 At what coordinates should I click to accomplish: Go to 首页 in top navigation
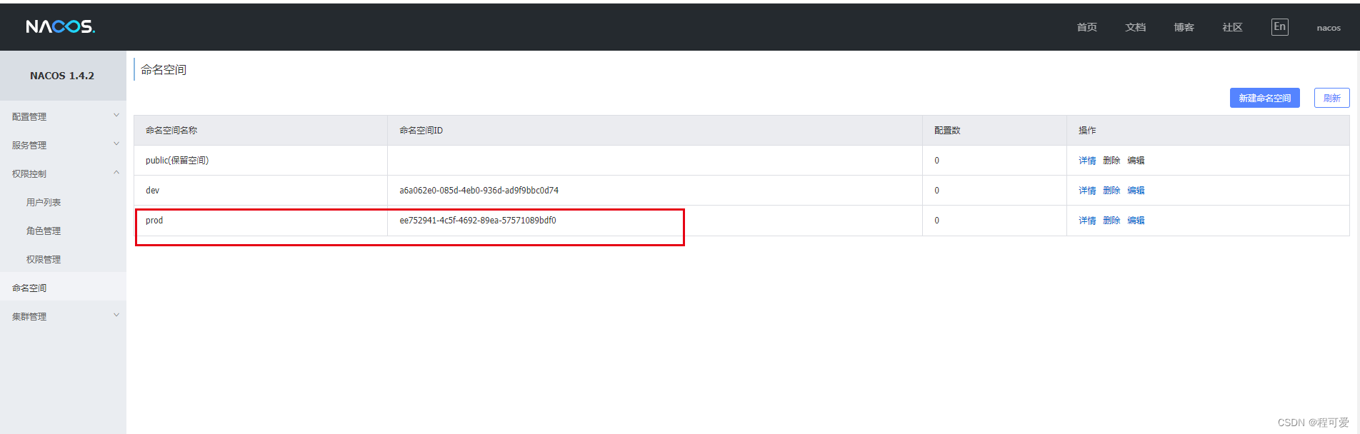point(1087,27)
